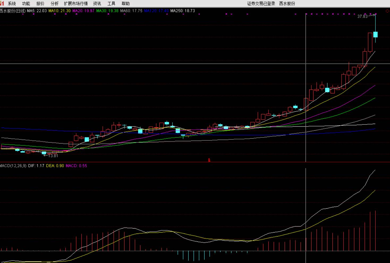Click the red S marker below the candlesticks

point(209,160)
